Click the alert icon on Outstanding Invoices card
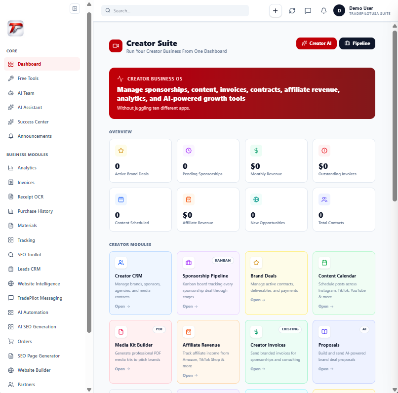 click(324, 151)
